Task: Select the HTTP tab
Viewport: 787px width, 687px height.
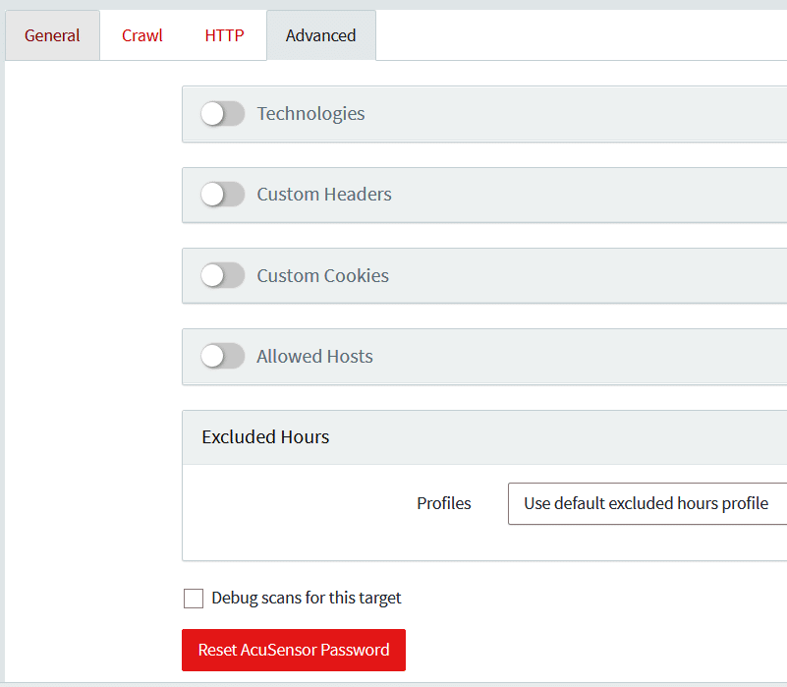Action: click(224, 35)
